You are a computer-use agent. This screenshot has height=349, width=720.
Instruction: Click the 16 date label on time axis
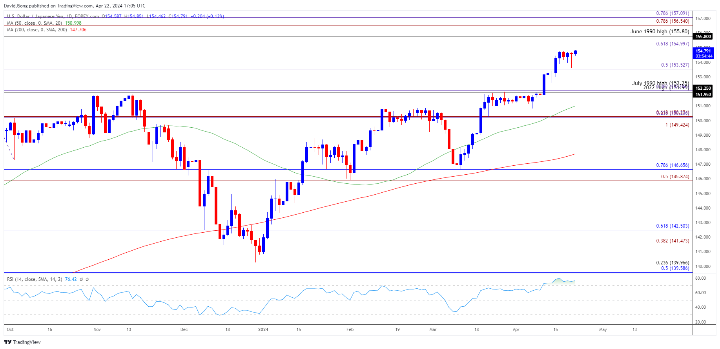click(x=50, y=329)
